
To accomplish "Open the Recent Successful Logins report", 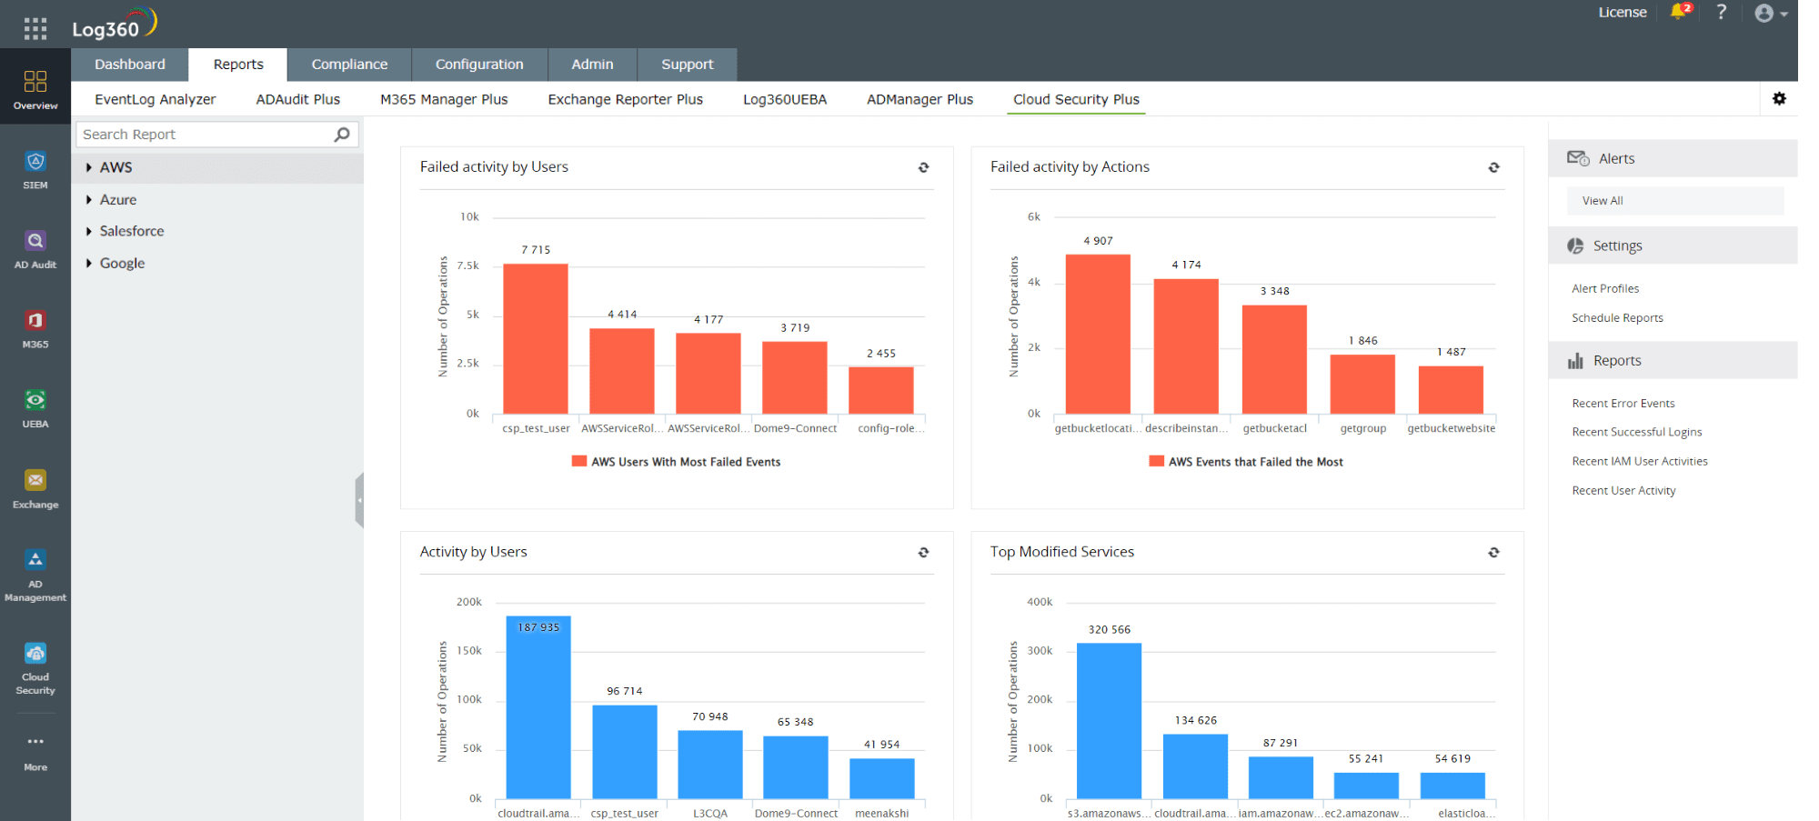I will click(x=1636, y=432).
